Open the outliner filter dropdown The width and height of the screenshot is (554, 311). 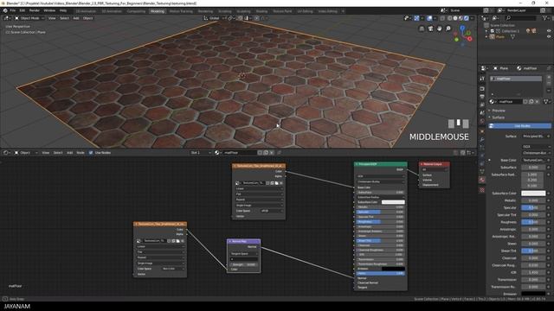click(546, 18)
